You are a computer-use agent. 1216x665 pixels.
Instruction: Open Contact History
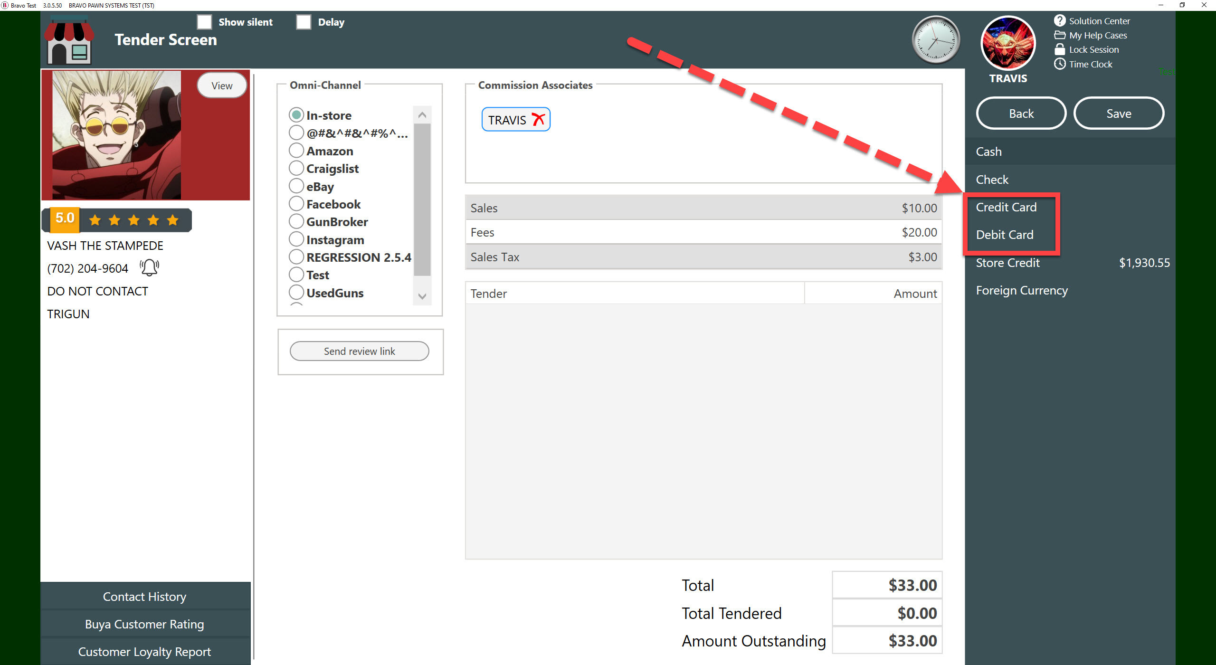[x=145, y=597]
